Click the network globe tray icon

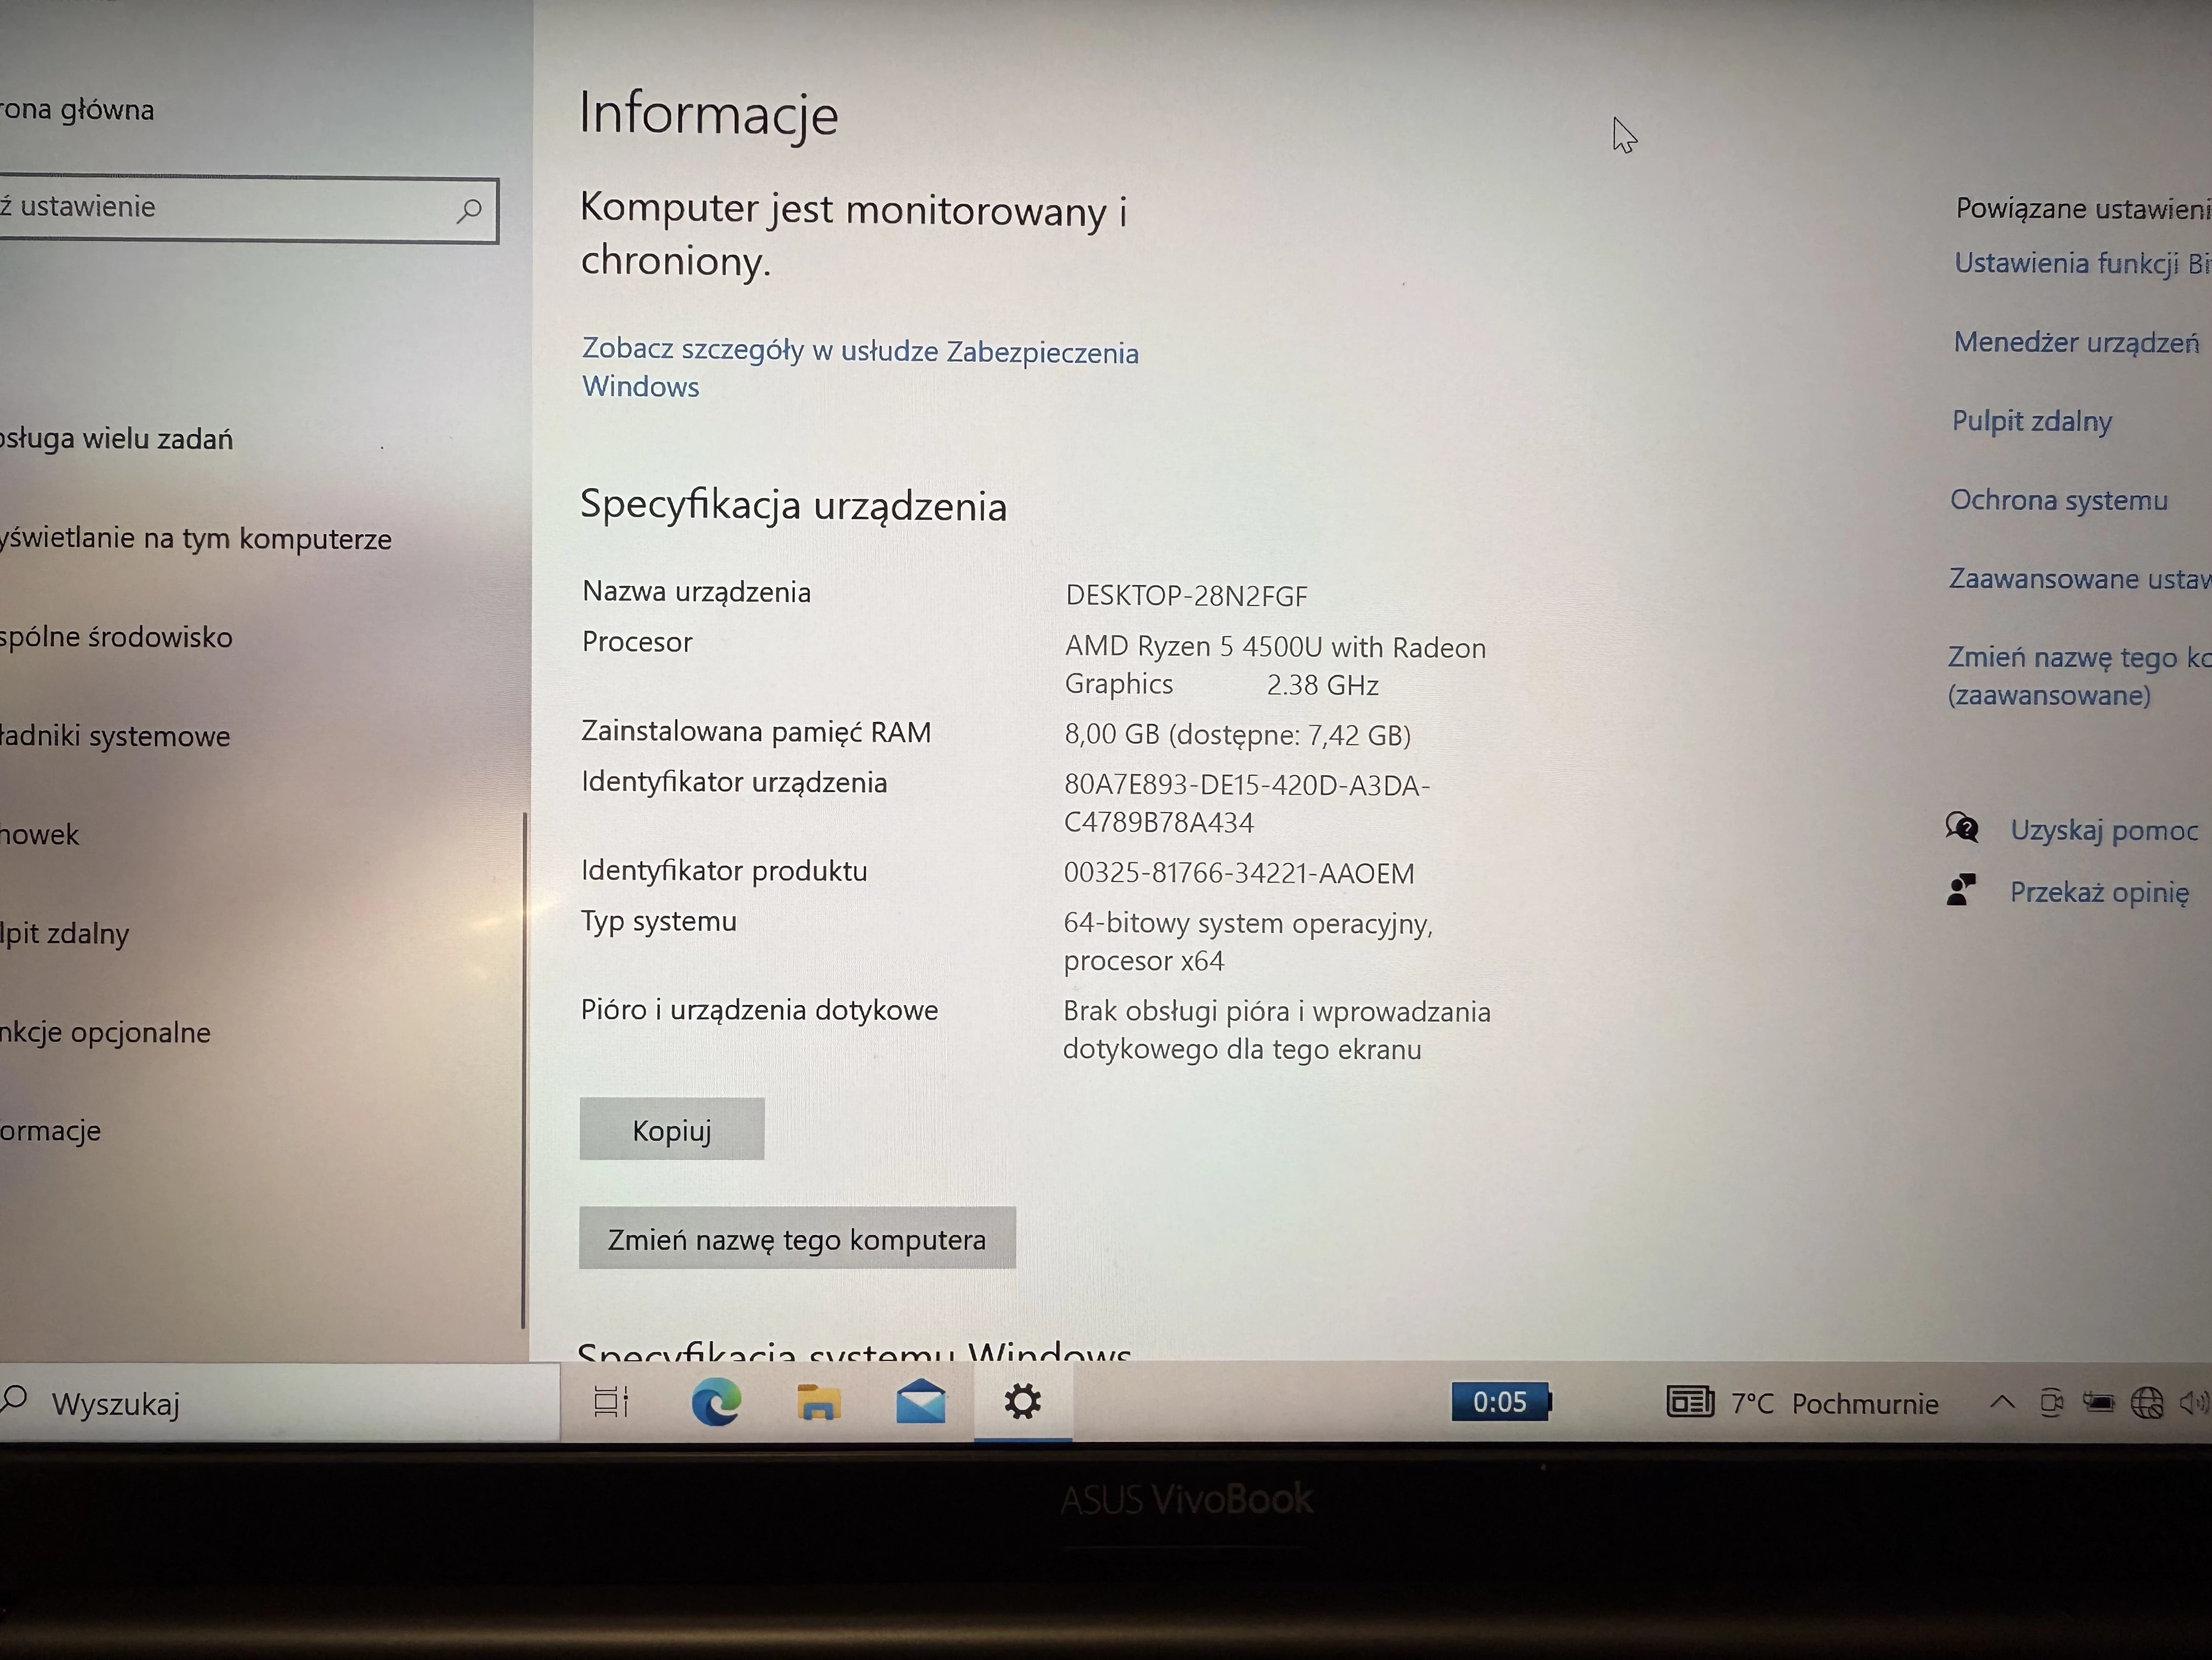pyautogui.click(x=2146, y=1403)
